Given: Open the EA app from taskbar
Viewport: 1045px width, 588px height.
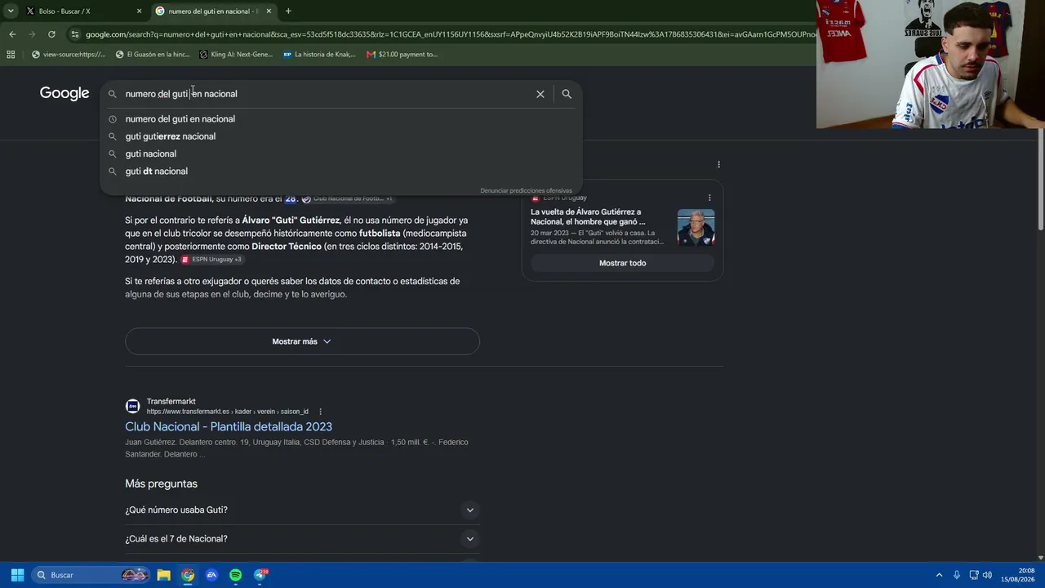Looking at the screenshot, I should coord(211,575).
